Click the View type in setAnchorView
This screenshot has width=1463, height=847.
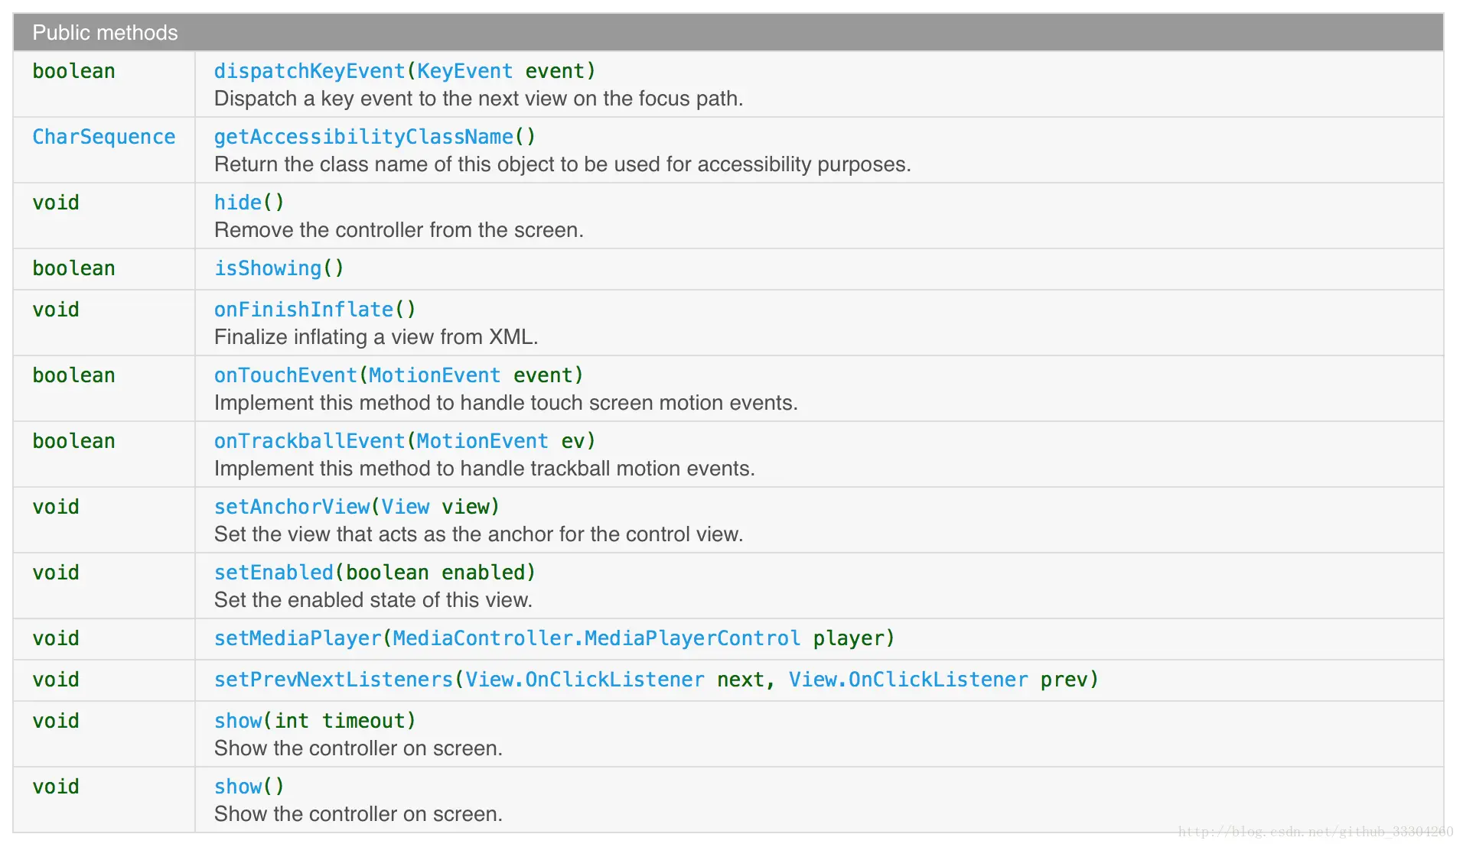(406, 507)
